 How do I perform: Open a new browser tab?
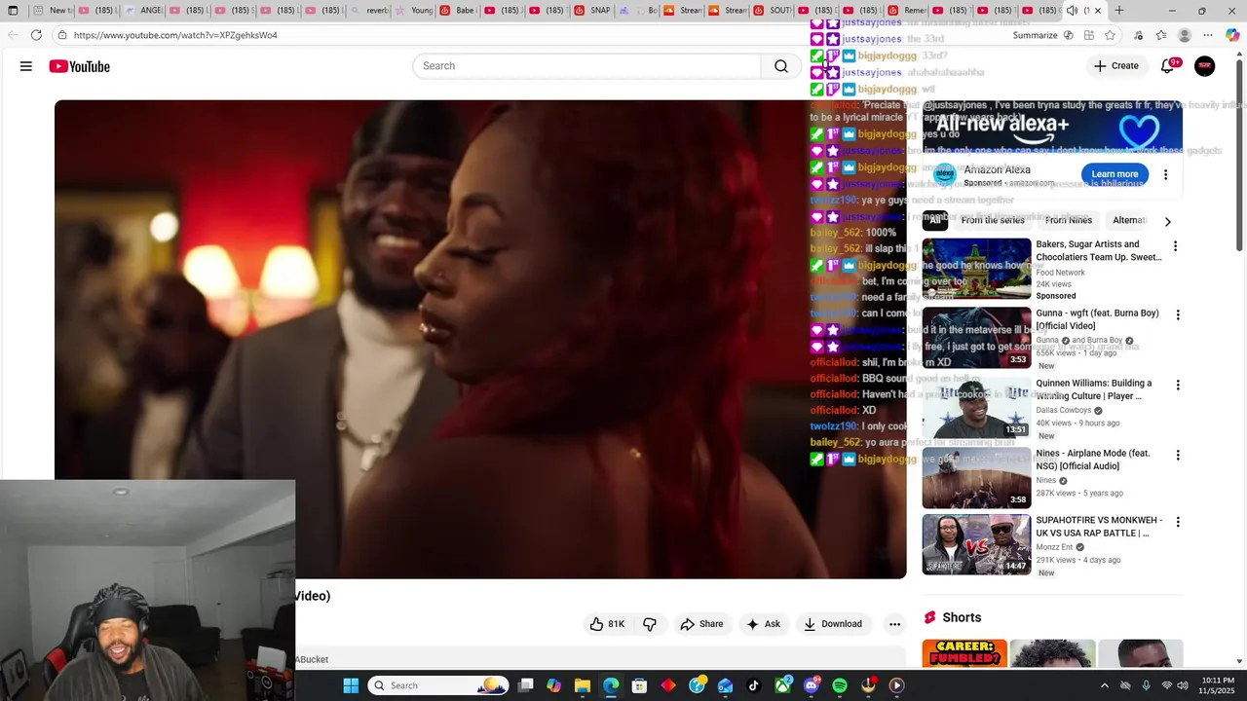(x=1119, y=11)
